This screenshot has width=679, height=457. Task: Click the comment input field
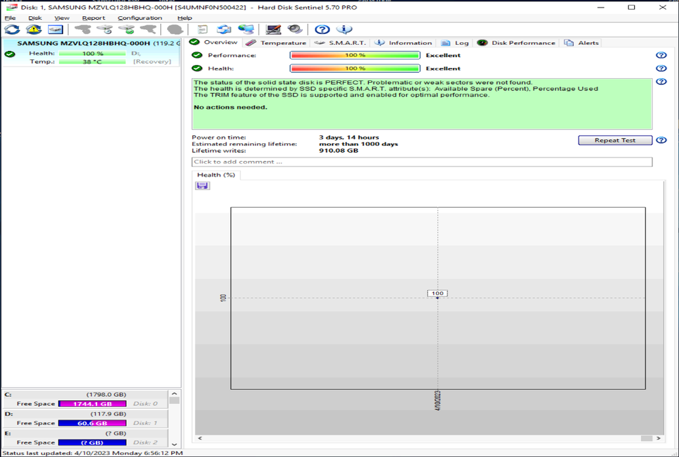pyautogui.click(x=421, y=162)
